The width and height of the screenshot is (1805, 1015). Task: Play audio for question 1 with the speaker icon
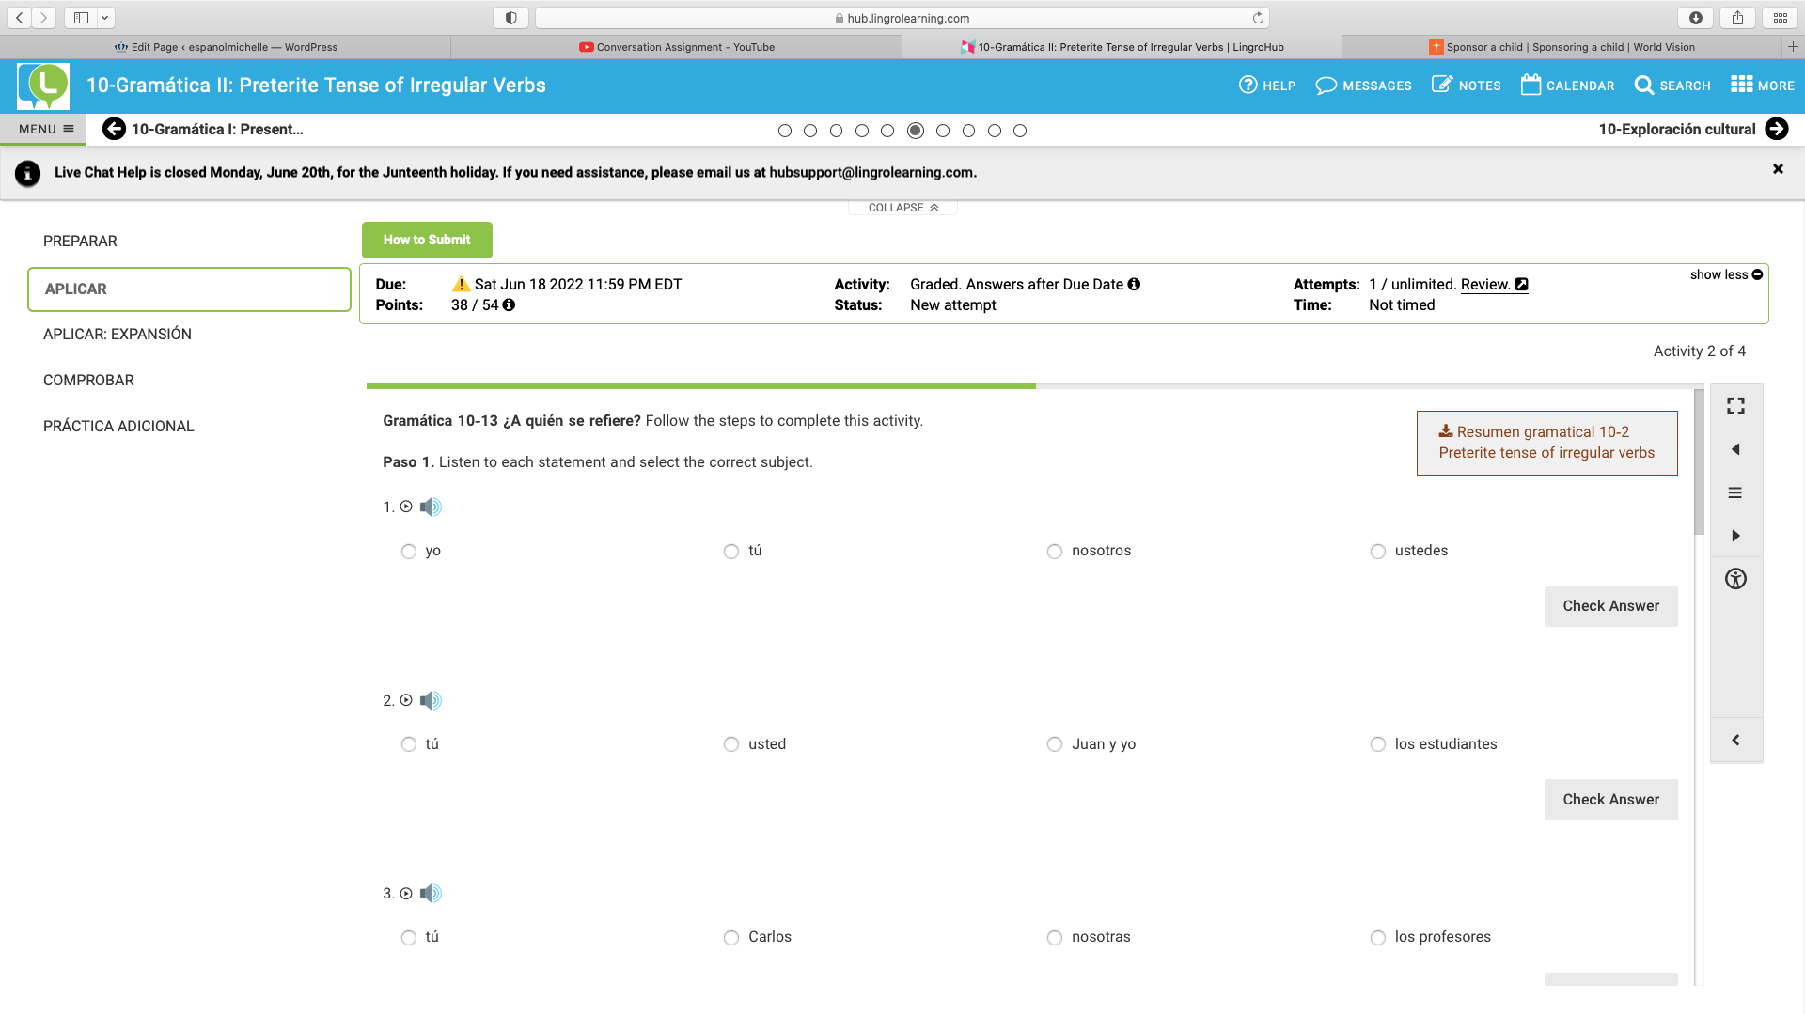pos(431,507)
